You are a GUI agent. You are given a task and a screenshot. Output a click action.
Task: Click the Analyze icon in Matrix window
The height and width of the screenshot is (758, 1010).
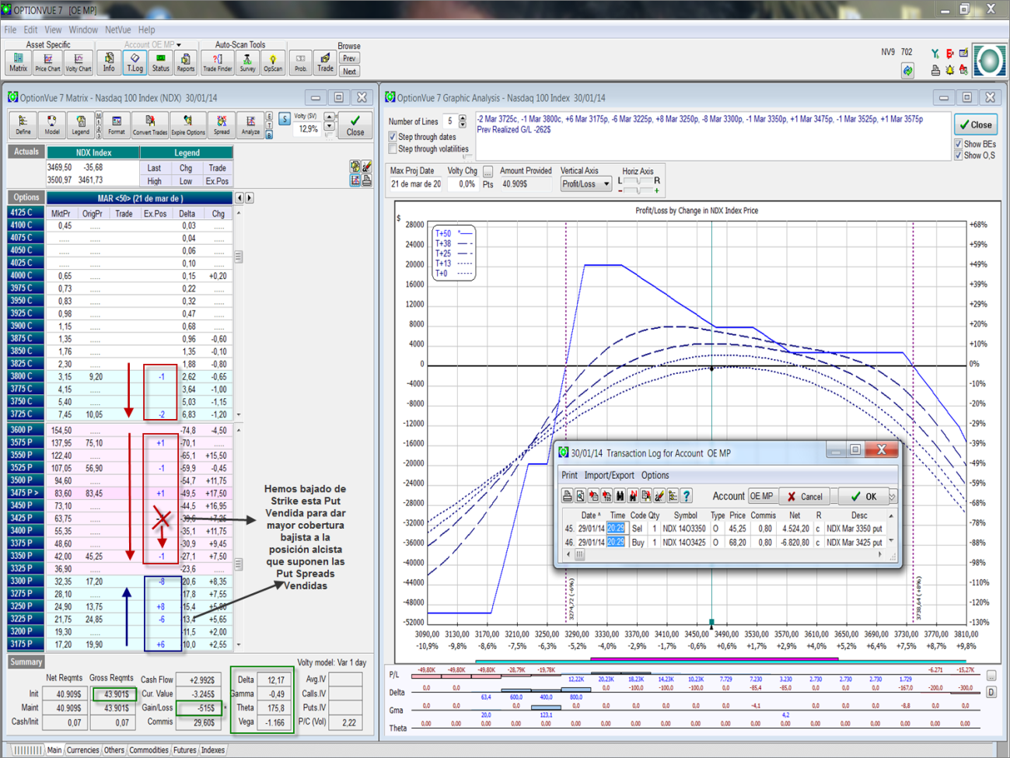coord(250,125)
